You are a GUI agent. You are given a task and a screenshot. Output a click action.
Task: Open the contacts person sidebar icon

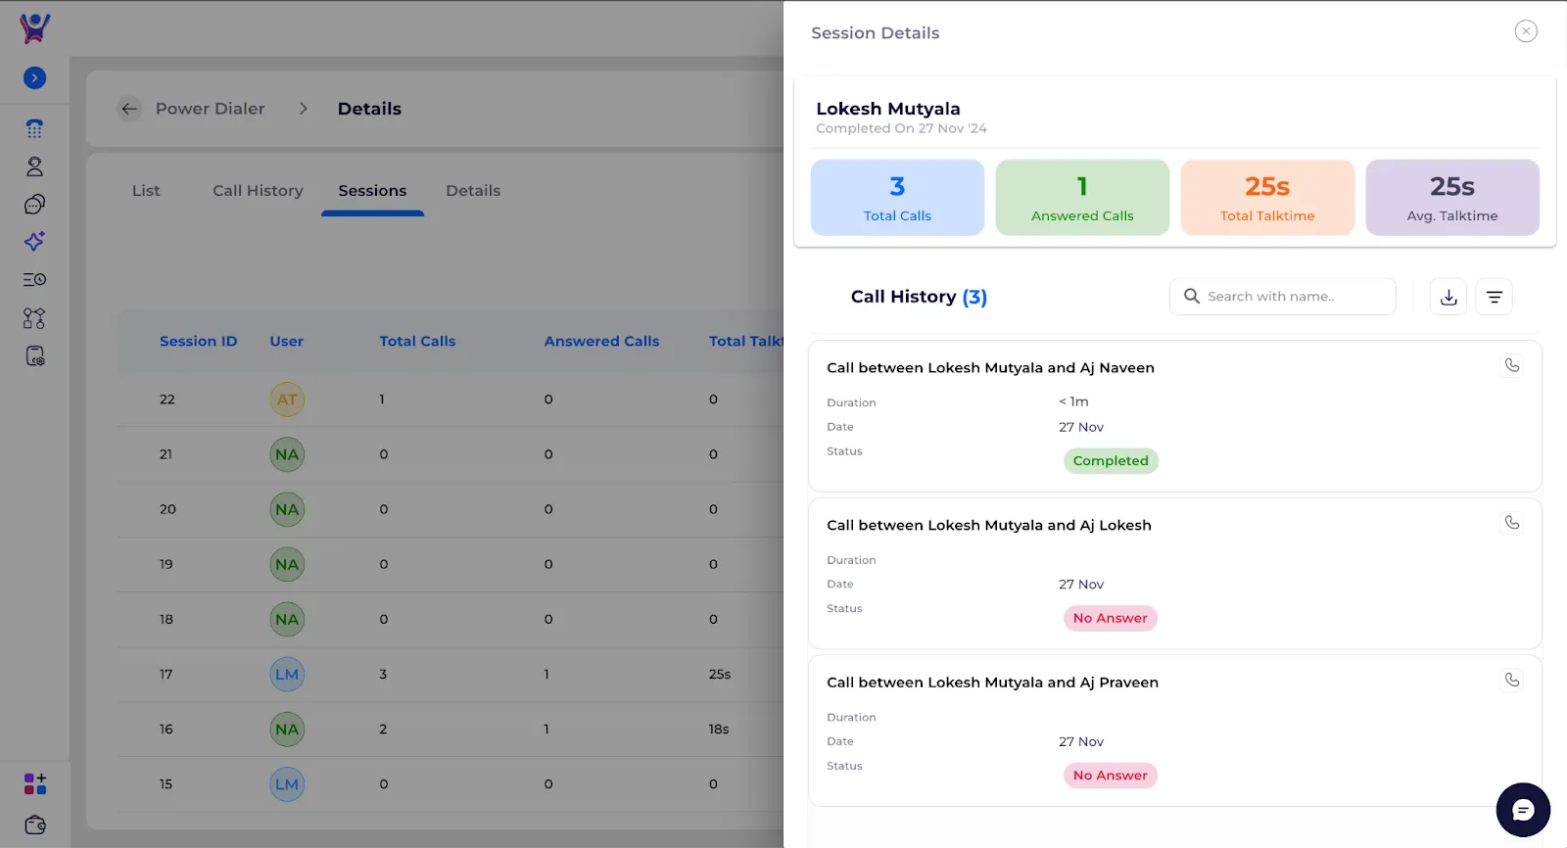[x=34, y=166]
